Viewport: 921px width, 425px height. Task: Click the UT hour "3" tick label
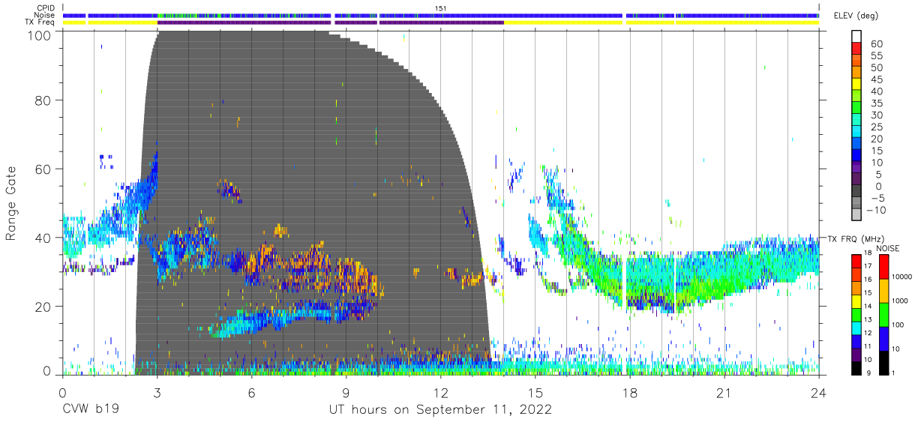(157, 392)
